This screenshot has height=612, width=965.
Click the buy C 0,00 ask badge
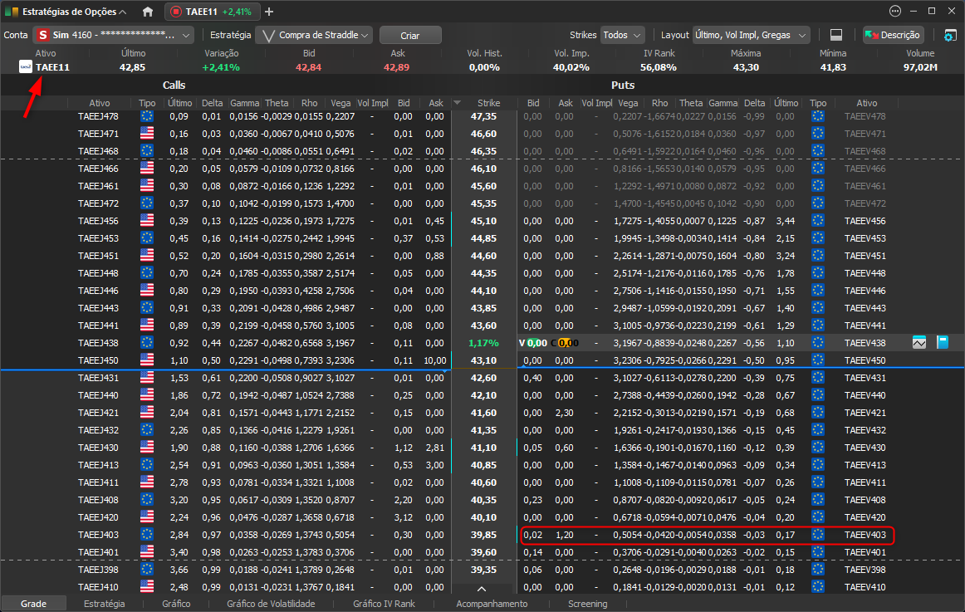(x=565, y=343)
